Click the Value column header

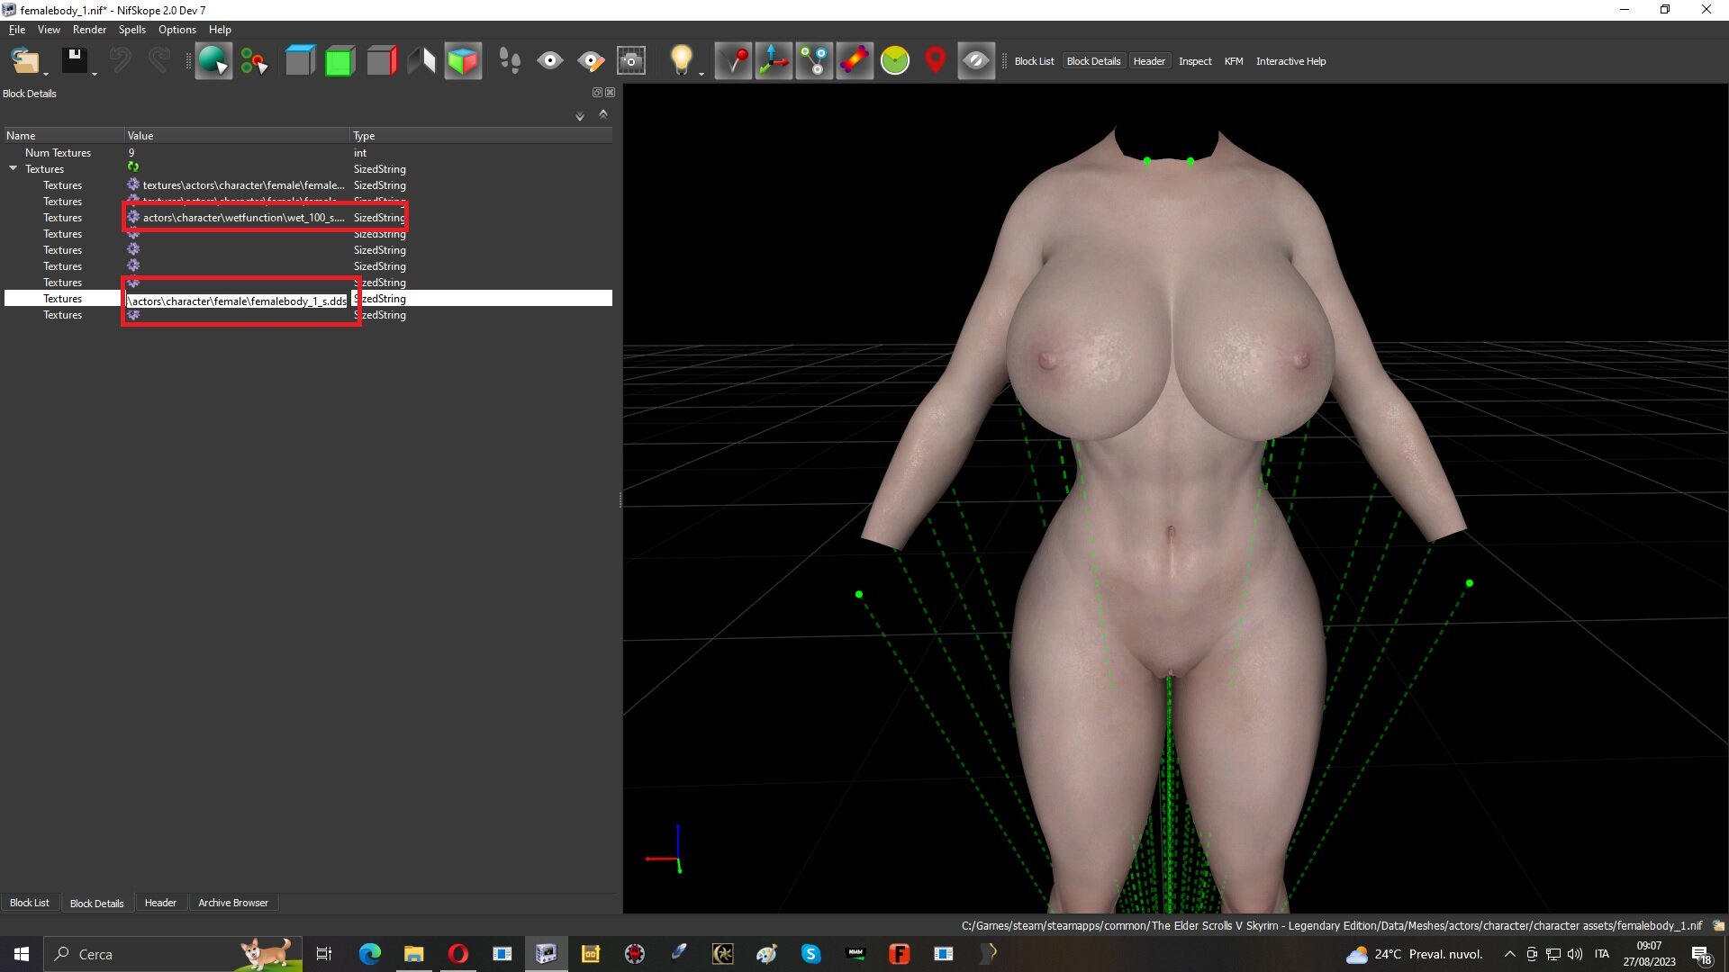point(237,136)
